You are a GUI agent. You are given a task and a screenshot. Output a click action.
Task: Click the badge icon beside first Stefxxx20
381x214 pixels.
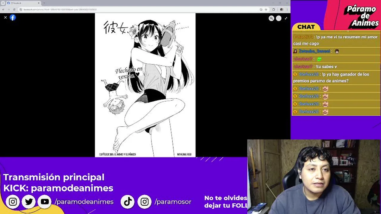point(295,74)
